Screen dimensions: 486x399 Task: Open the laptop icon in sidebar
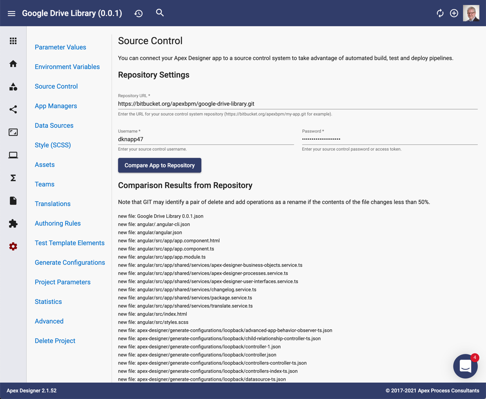click(x=13, y=155)
